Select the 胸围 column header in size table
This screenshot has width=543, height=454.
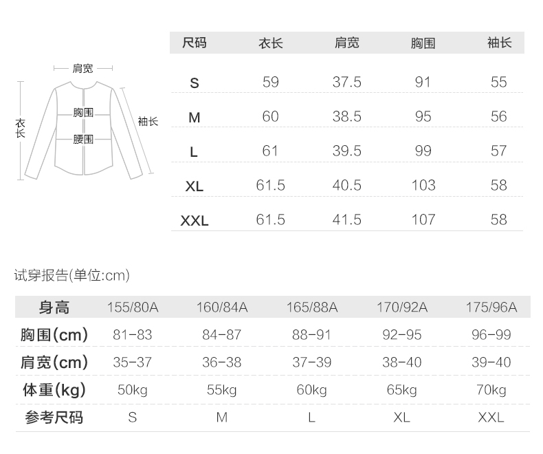tap(423, 43)
